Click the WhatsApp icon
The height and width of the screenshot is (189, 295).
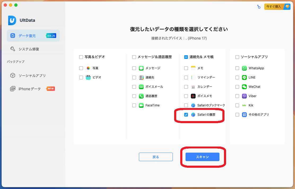tap(244, 68)
